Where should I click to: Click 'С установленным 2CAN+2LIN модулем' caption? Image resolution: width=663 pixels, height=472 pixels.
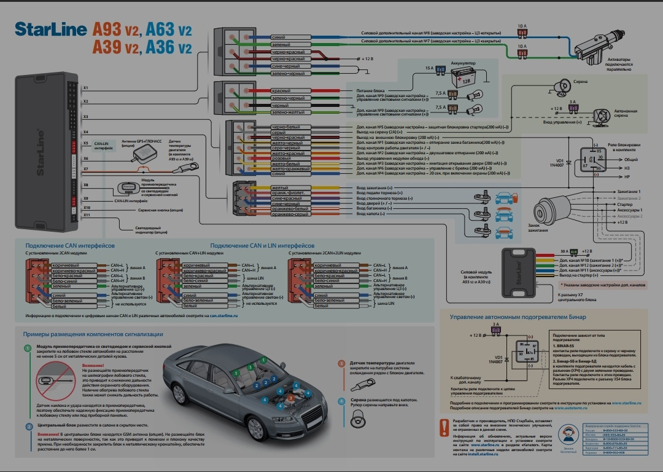[x=325, y=253]
